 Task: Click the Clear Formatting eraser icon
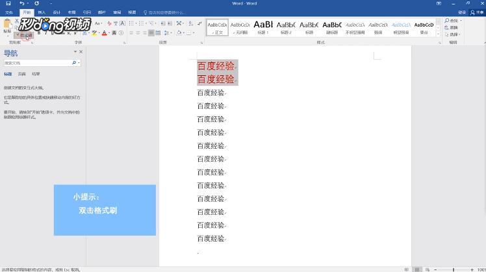(109, 23)
